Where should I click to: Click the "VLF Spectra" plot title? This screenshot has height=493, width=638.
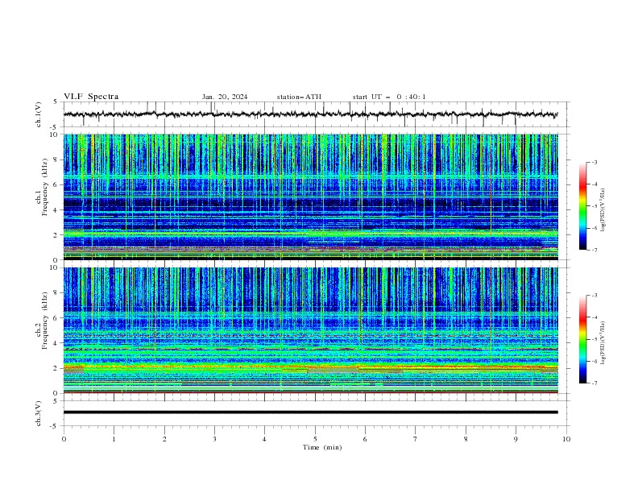[x=91, y=97]
